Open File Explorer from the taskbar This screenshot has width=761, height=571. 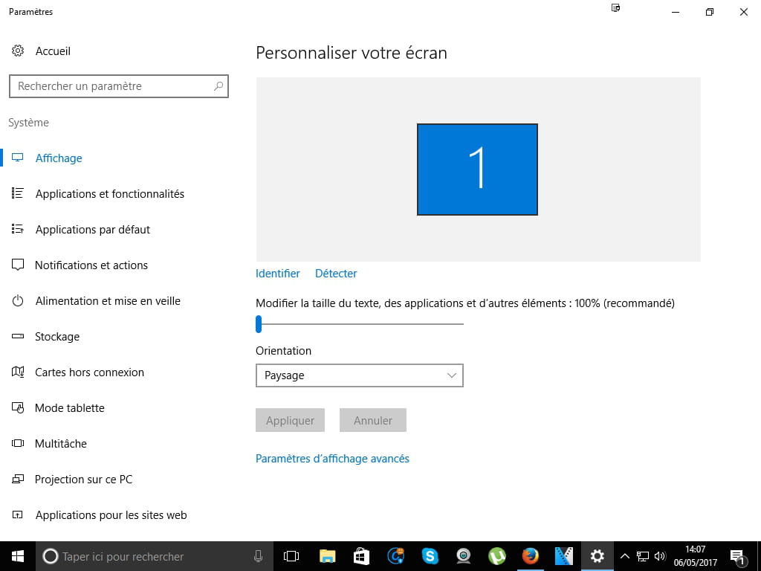point(328,556)
